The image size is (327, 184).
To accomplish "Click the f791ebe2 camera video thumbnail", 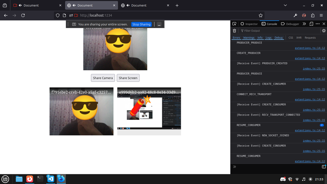I will coord(81,111).
